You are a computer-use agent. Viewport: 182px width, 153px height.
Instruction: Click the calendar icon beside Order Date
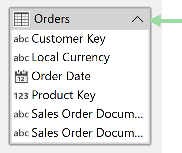[x=21, y=77]
